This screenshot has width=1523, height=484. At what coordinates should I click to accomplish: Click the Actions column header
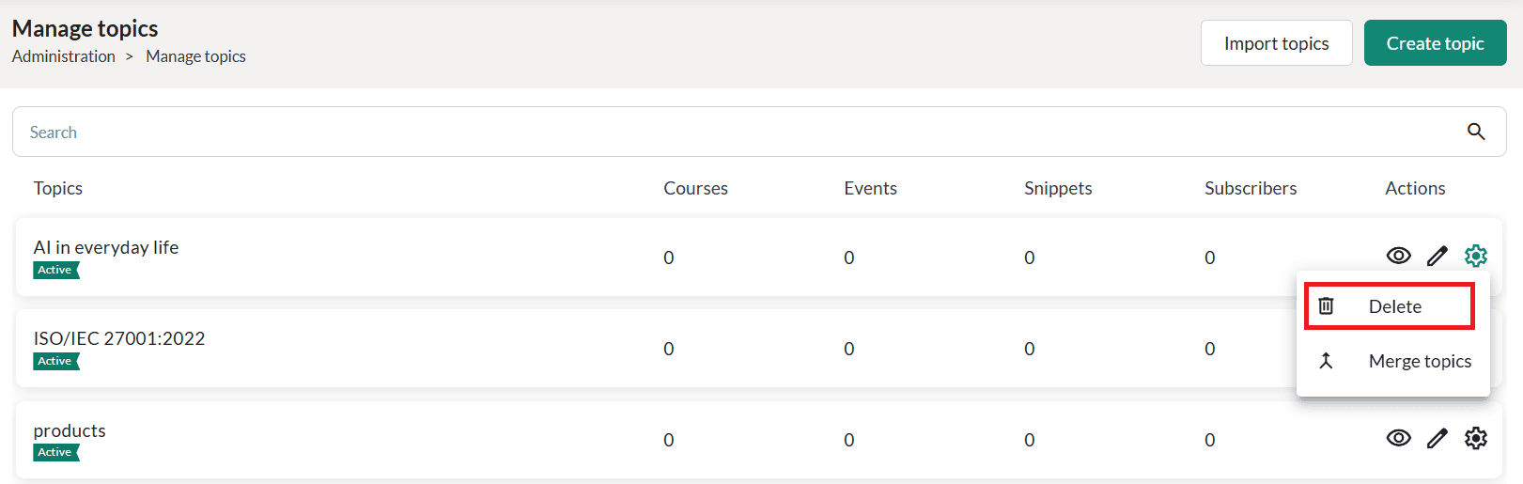click(x=1415, y=188)
